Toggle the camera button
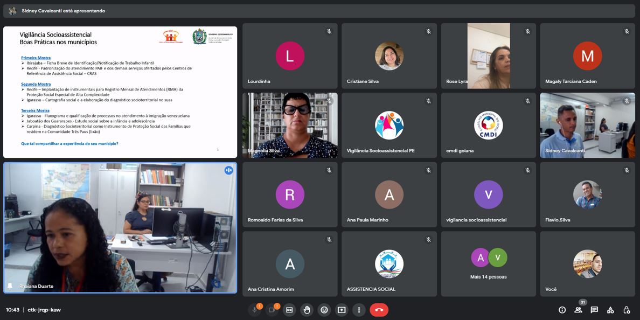The height and width of the screenshot is (320, 640). point(272,310)
